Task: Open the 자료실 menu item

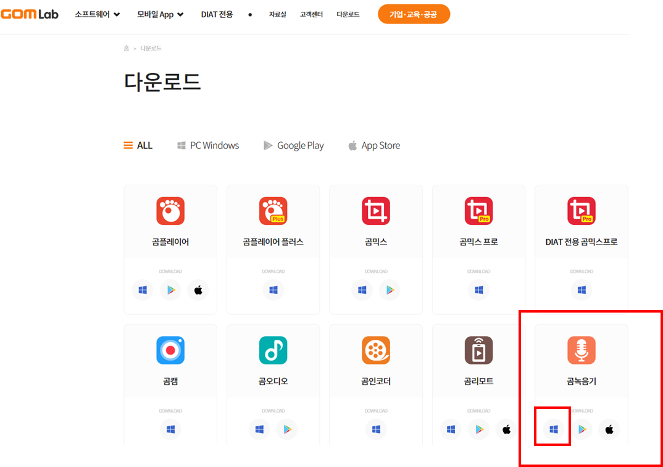Action: [x=277, y=14]
